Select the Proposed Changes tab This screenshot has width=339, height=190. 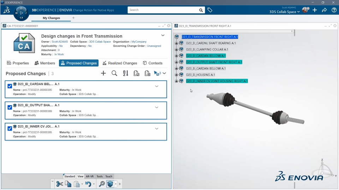(x=79, y=63)
